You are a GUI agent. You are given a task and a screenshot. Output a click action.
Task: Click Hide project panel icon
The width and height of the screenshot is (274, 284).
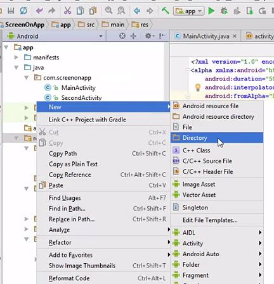[x=162, y=36]
